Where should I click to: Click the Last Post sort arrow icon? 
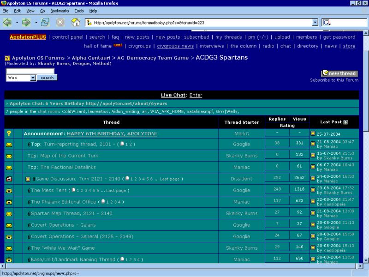(x=345, y=122)
